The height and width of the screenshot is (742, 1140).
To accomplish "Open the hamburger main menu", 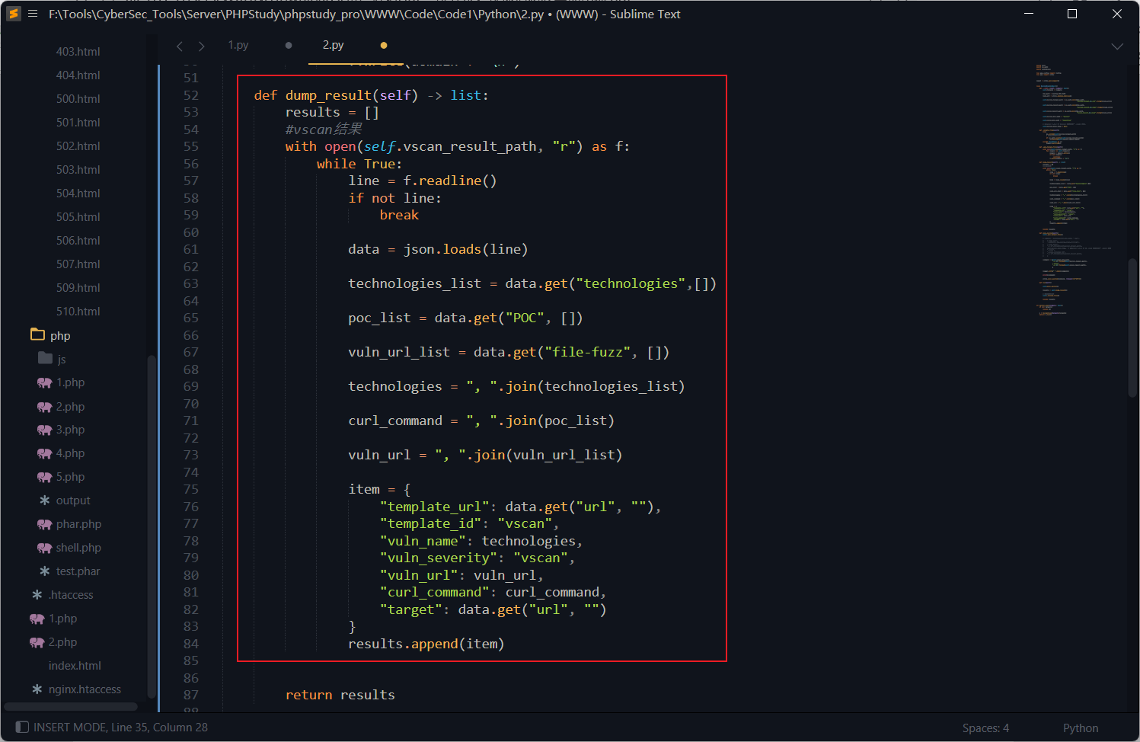I will 33,14.
